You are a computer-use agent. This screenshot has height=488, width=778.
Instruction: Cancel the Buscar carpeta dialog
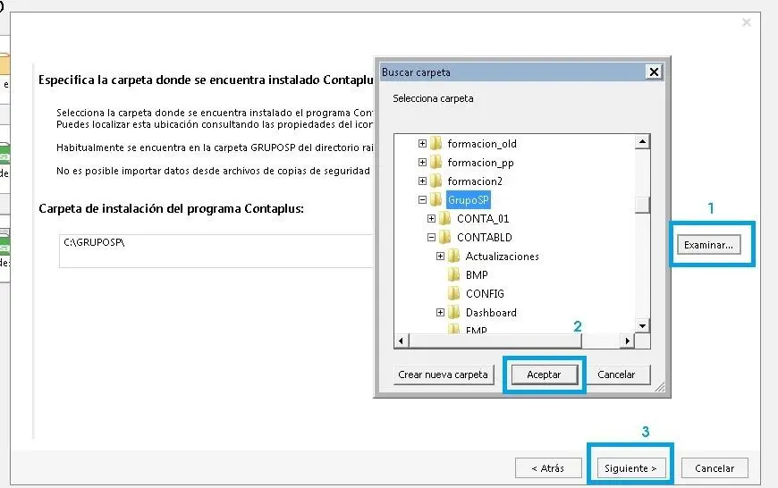click(616, 374)
